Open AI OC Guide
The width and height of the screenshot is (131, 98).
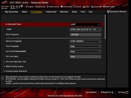click(68, 7)
